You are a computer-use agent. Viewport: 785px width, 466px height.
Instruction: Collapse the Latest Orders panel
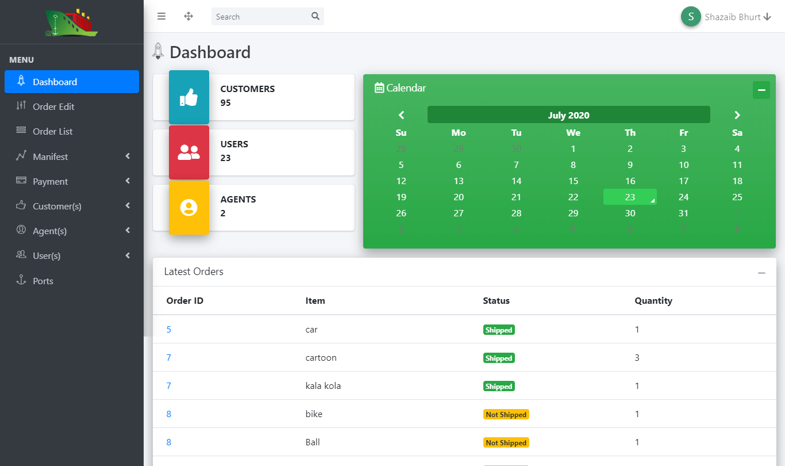point(761,273)
